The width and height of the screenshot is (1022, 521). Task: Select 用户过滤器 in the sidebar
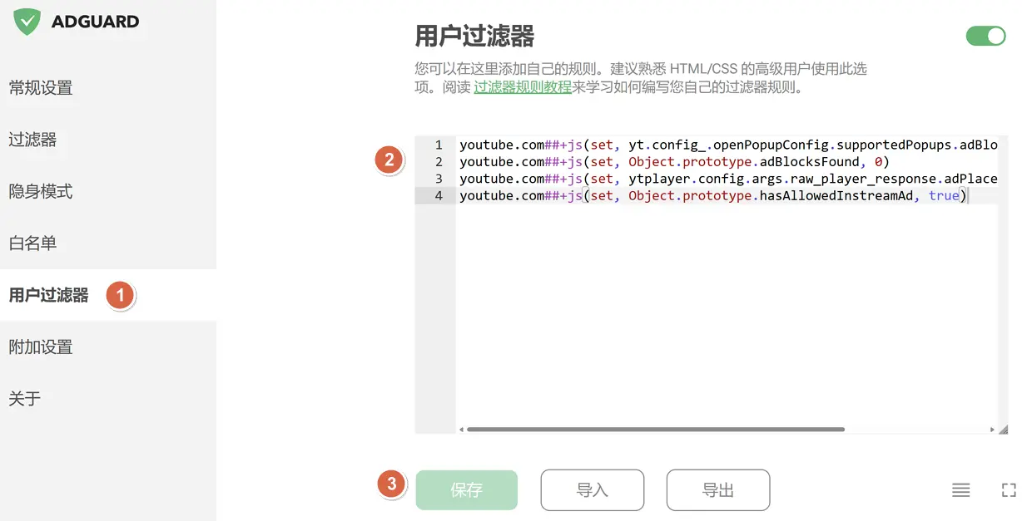coord(48,295)
